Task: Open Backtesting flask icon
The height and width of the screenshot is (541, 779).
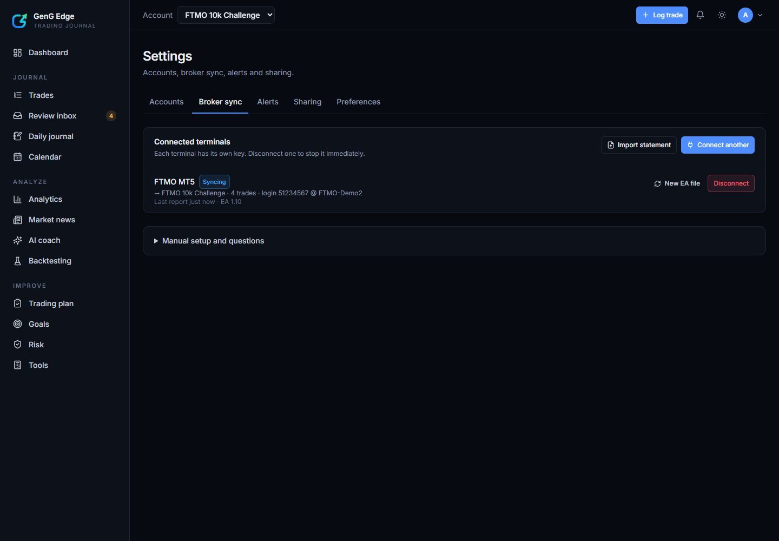Action: tap(17, 261)
